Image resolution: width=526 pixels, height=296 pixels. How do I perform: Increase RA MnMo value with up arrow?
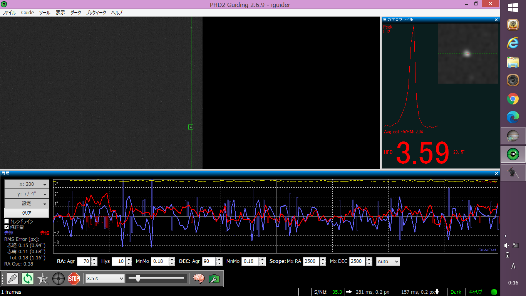click(x=173, y=259)
